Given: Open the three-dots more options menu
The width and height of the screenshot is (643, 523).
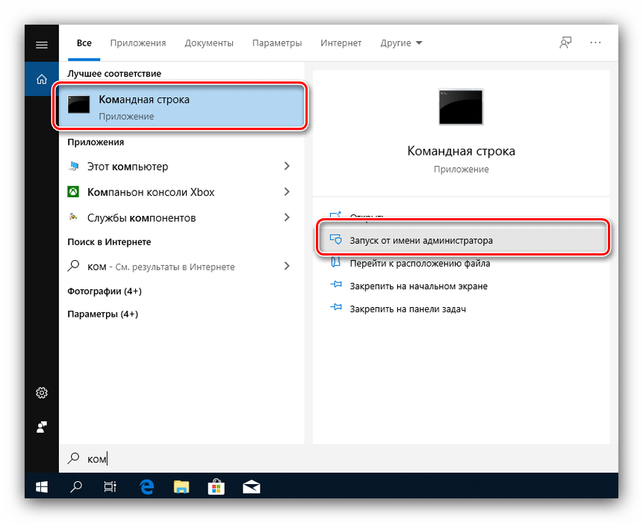Looking at the screenshot, I should (595, 43).
